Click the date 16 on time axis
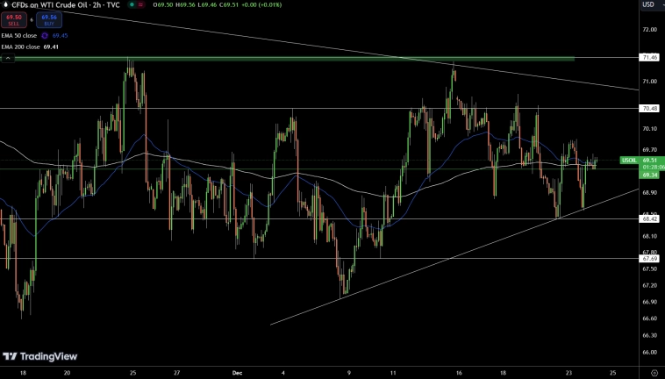 click(x=459, y=373)
